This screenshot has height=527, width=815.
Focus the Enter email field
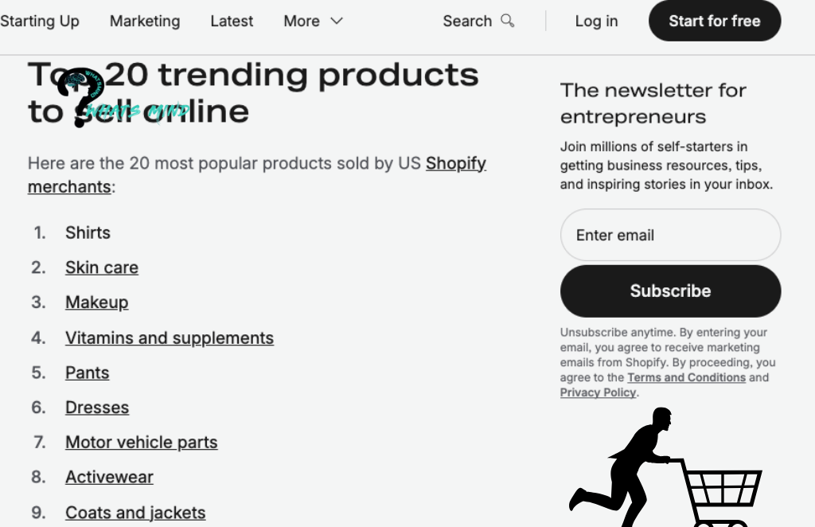(x=670, y=235)
